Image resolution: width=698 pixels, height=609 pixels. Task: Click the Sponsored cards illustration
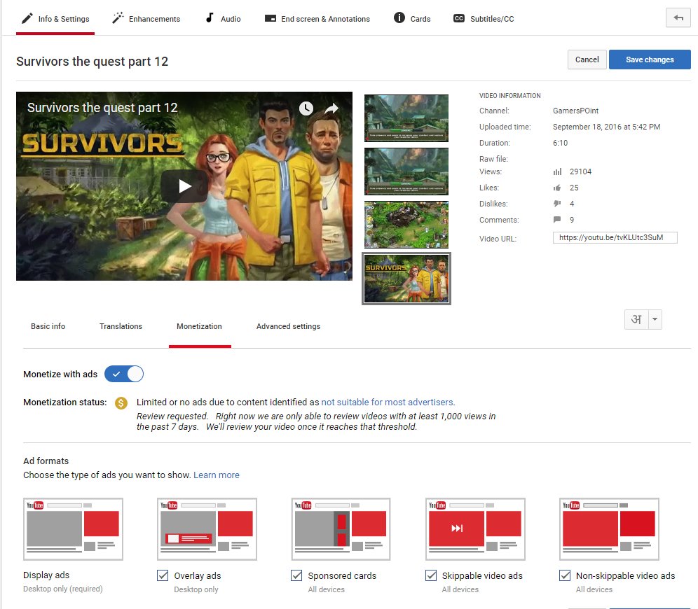(341, 529)
